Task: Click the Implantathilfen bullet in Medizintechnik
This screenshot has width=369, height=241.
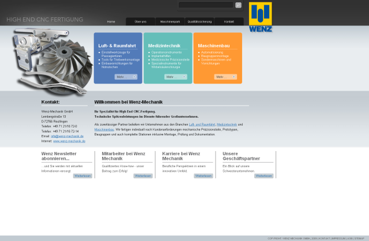Action: (x=161, y=56)
